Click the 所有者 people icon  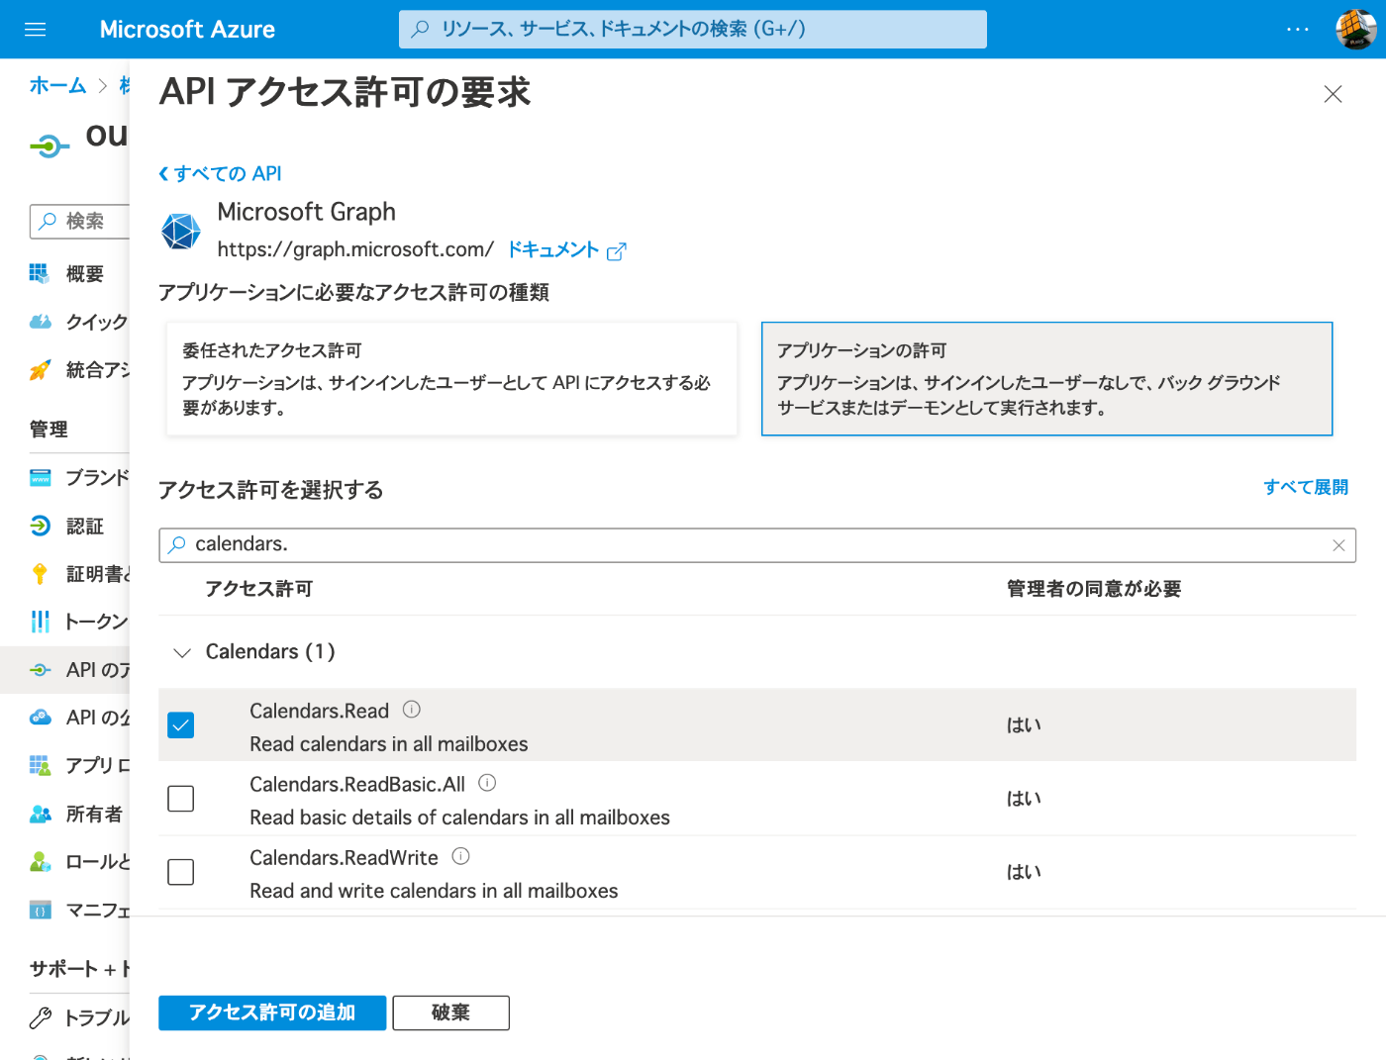pos(40,814)
